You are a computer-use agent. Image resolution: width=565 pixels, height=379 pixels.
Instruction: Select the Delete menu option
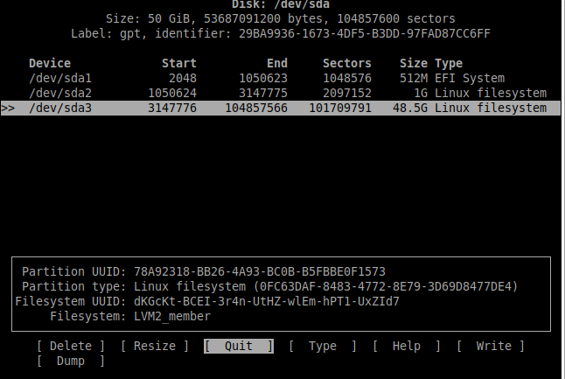click(70, 346)
